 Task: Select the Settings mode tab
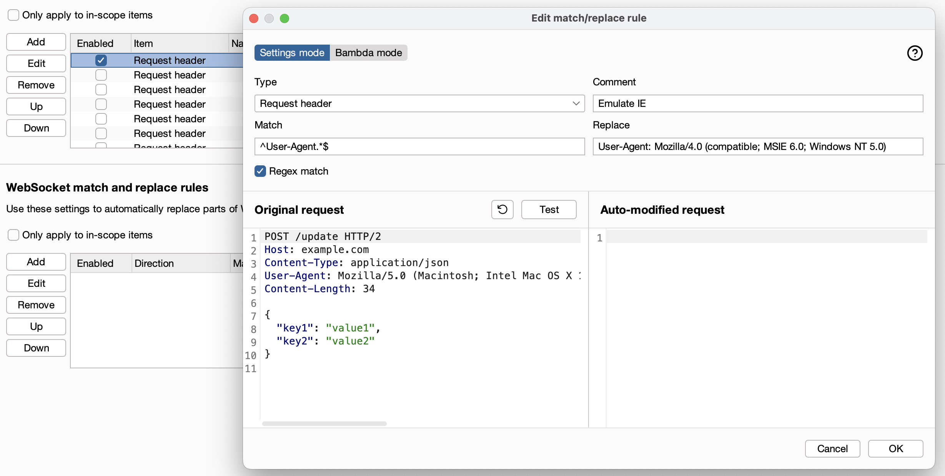point(292,53)
